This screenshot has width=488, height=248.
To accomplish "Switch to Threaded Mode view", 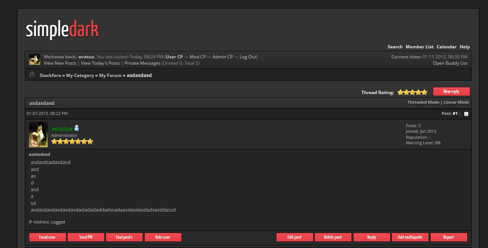I will (x=423, y=102).
